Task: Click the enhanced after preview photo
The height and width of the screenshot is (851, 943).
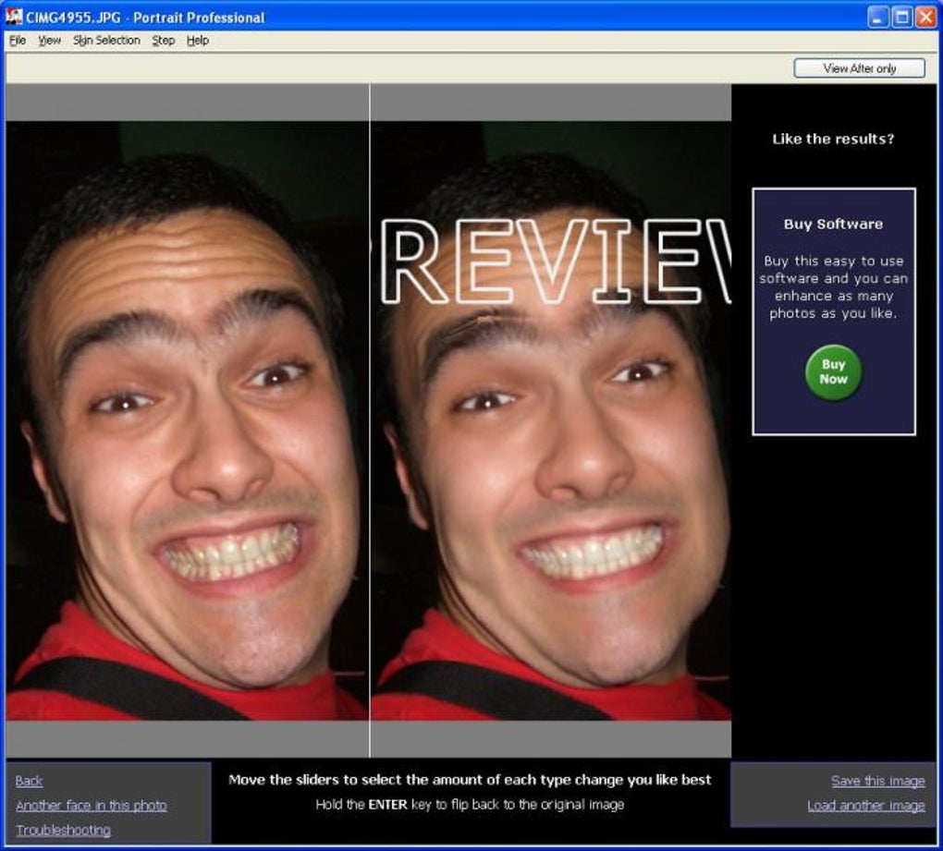Action: pyautogui.click(x=551, y=420)
